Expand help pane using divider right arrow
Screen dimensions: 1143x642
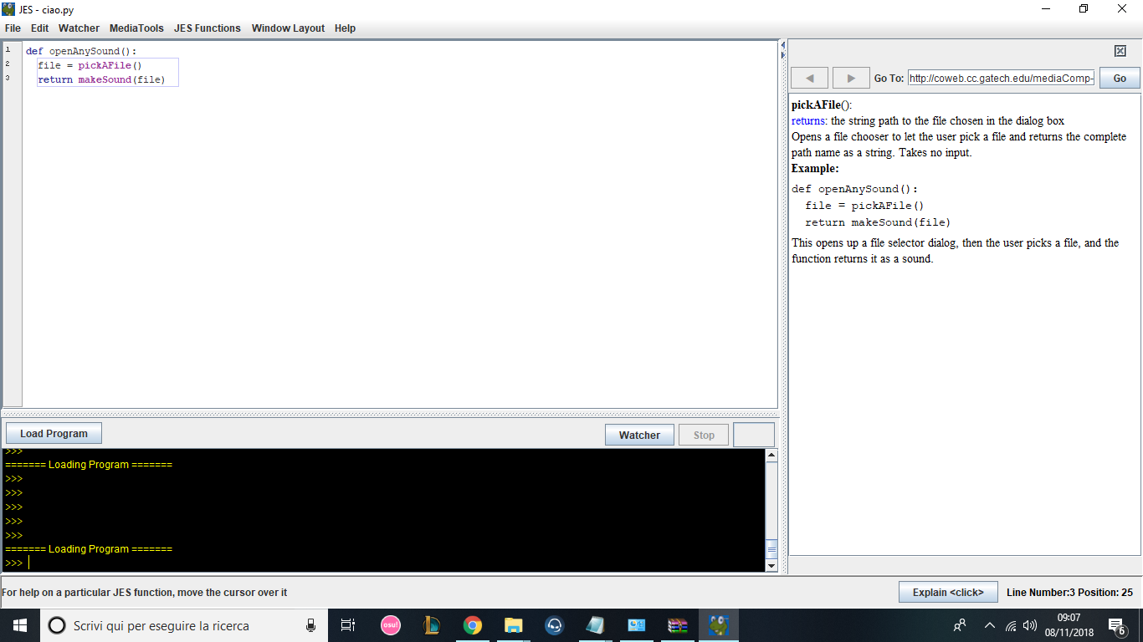pos(783,53)
